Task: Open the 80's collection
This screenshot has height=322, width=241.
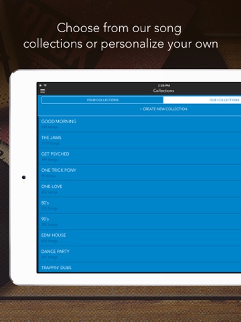Action: 139,205
